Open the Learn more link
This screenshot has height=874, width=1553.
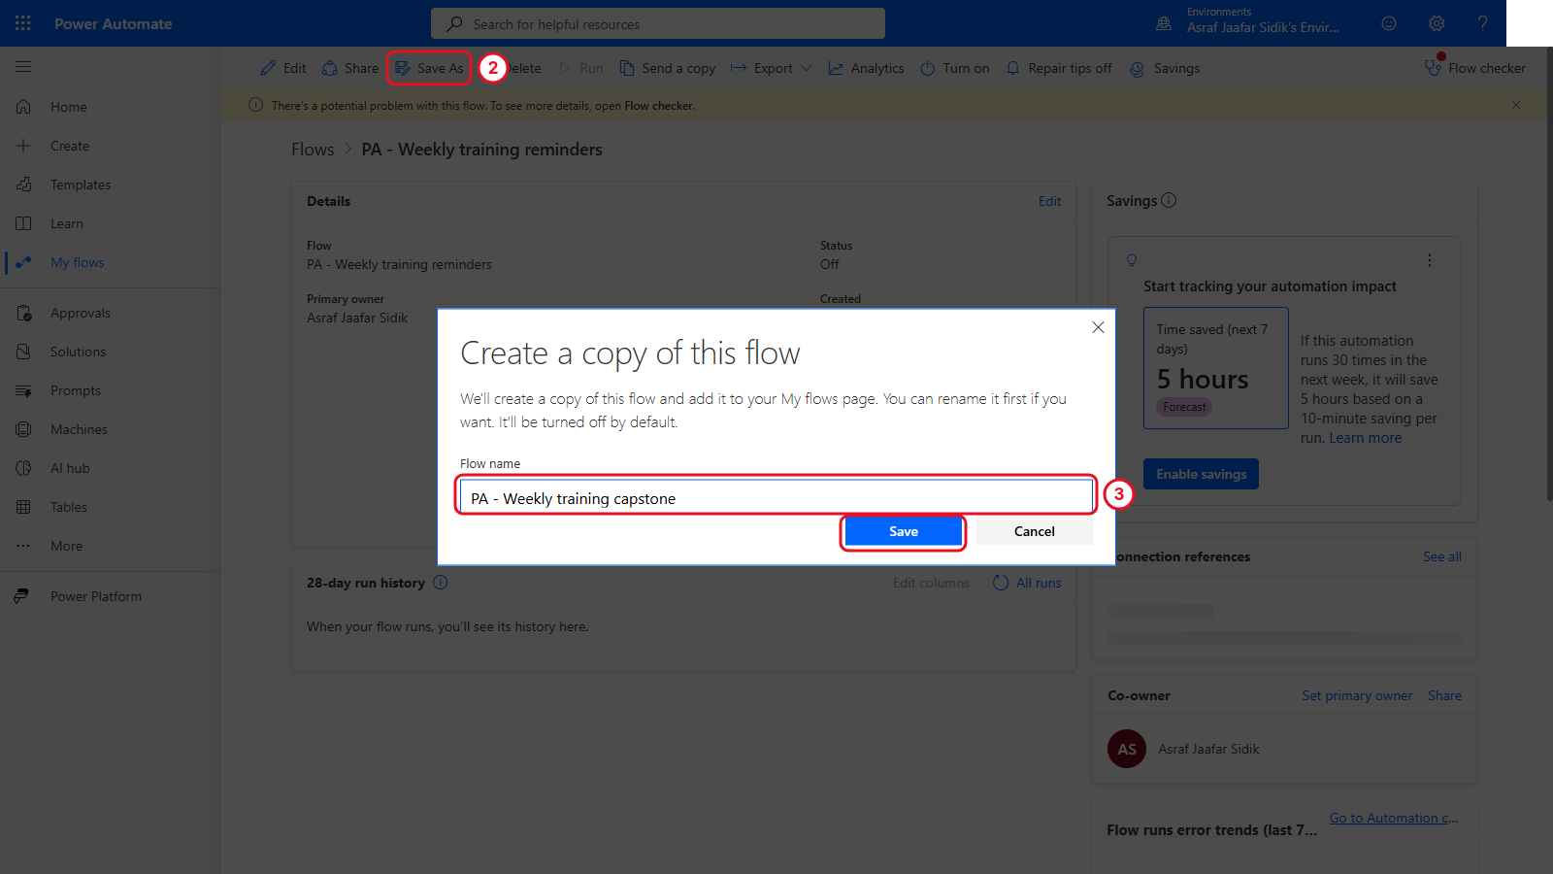pos(1365,438)
